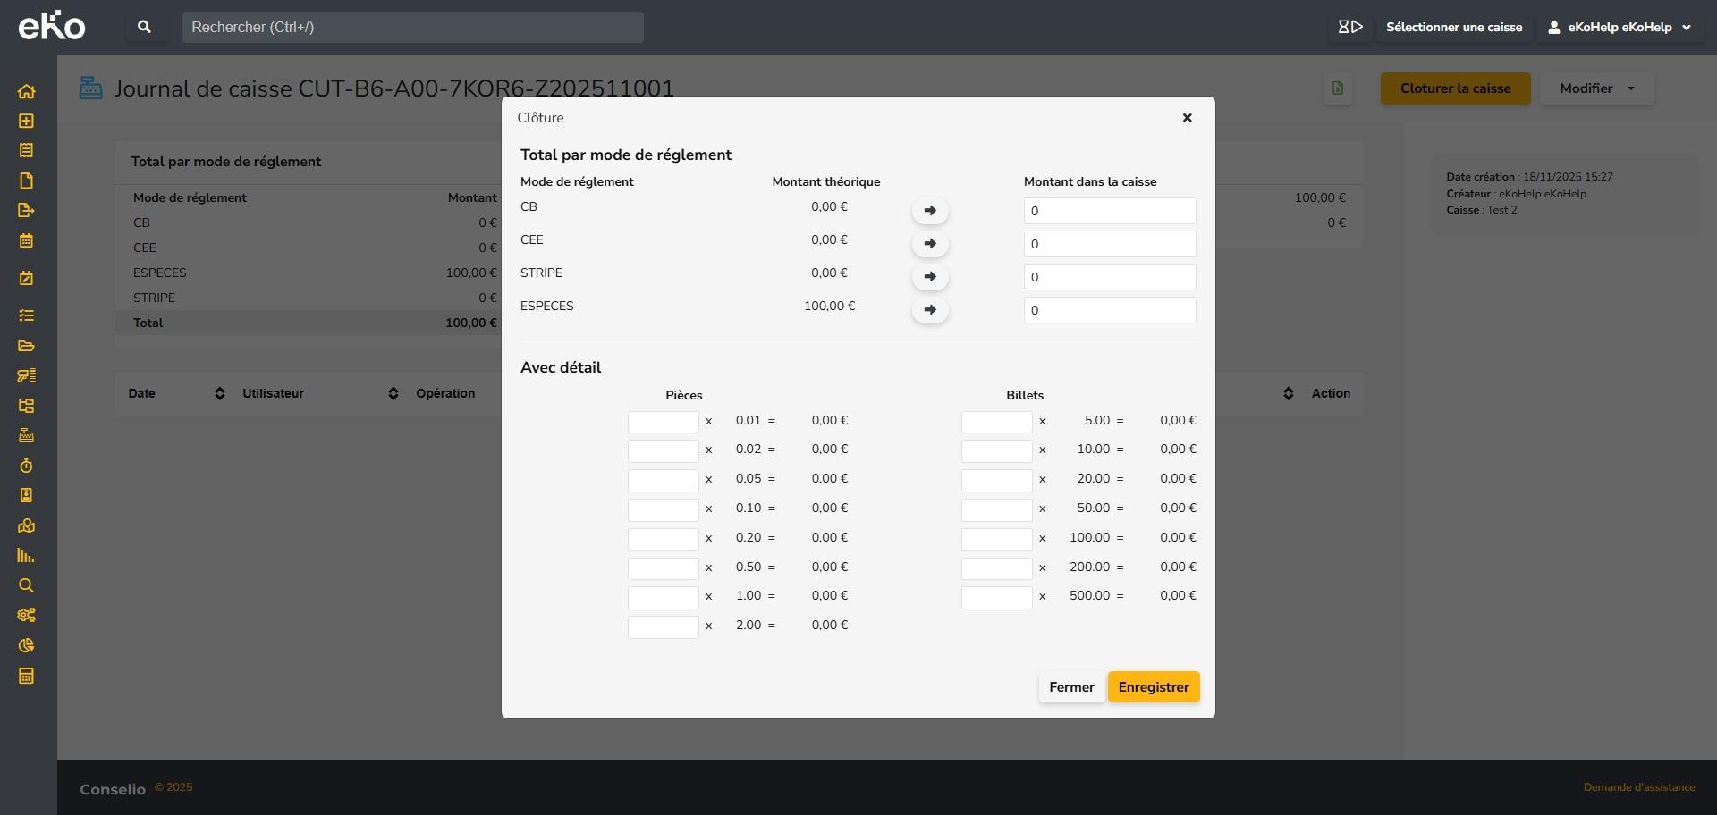This screenshot has height=815, width=1717.
Task: Open the eKoHelp user account menu
Action: click(1620, 27)
